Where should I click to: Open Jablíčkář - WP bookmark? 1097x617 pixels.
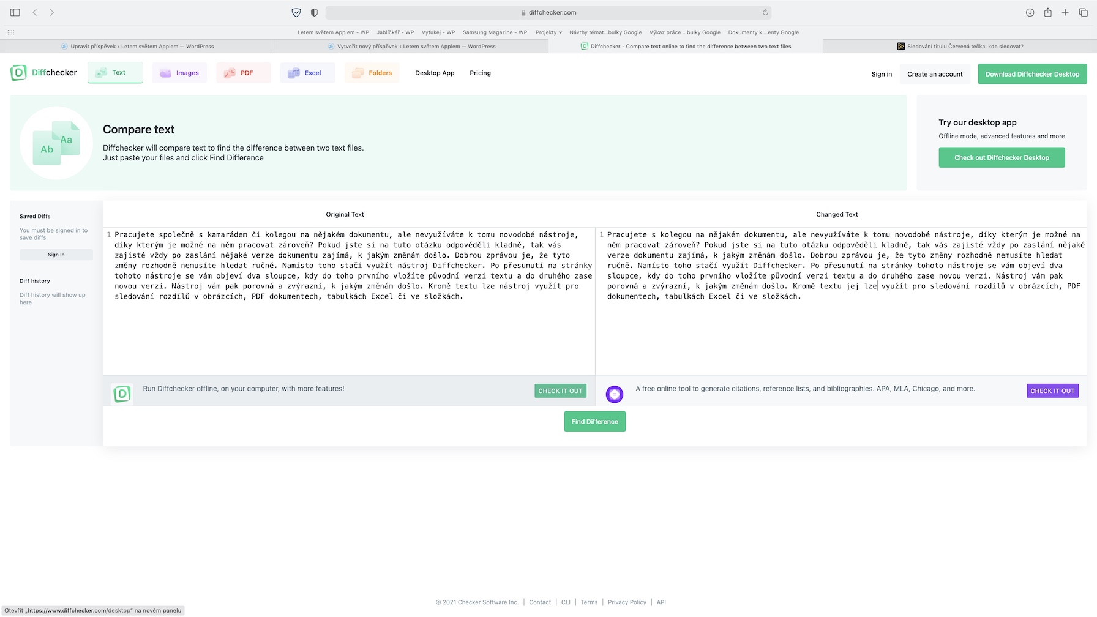(395, 32)
